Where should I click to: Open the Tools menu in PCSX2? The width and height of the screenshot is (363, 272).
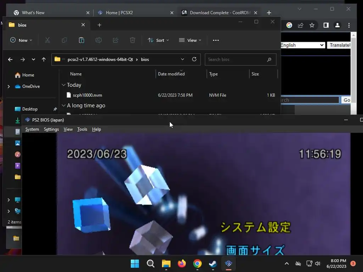[x=82, y=129]
